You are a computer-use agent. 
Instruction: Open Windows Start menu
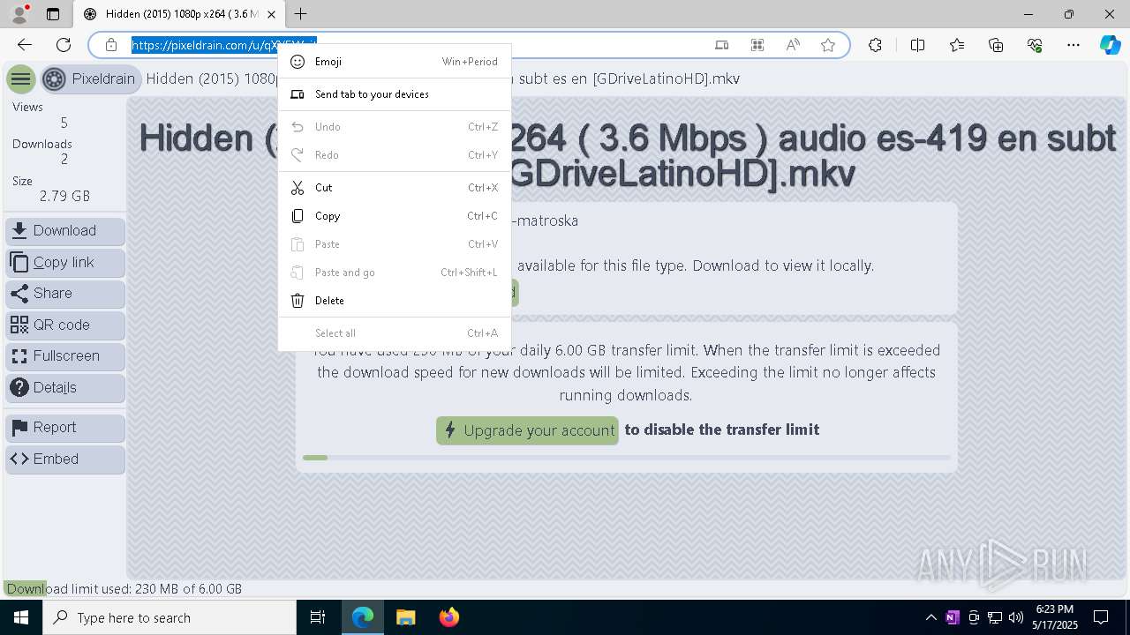[21, 617]
